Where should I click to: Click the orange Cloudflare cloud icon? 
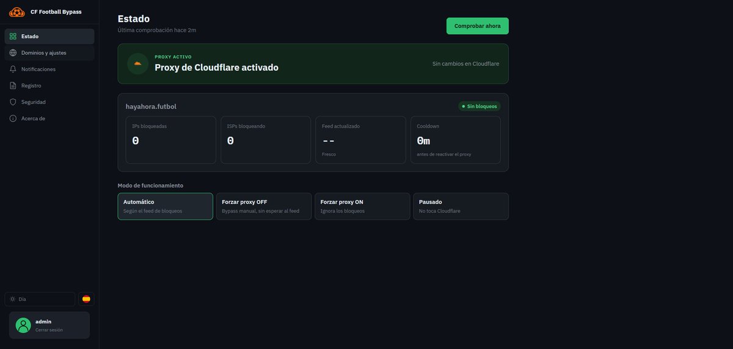[x=137, y=63]
